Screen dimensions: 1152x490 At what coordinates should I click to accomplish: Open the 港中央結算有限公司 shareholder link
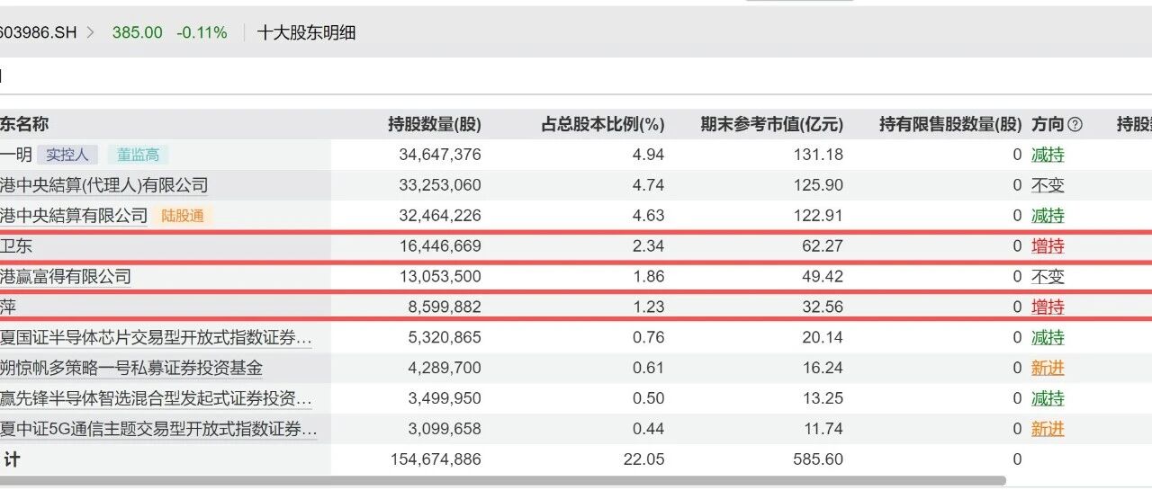tap(74, 216)
